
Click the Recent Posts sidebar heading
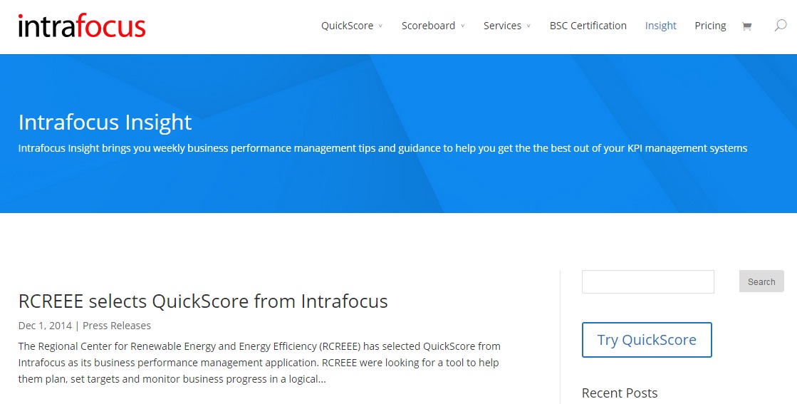[620, 393]
